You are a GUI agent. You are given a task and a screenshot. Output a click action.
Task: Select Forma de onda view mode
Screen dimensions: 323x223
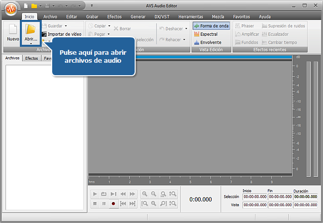pyautogui.click(x=211, y=26)
